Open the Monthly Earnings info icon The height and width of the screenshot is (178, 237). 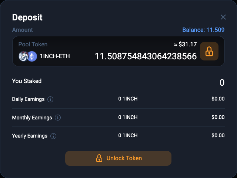58,118
